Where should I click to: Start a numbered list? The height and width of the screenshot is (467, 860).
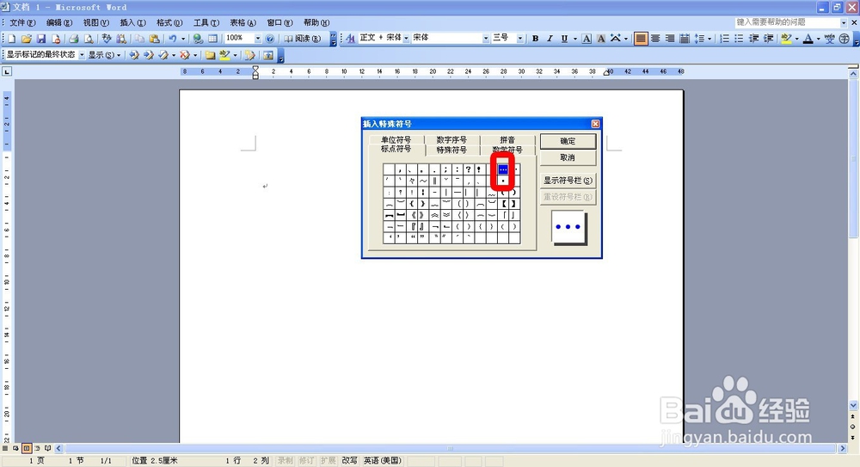724,39
